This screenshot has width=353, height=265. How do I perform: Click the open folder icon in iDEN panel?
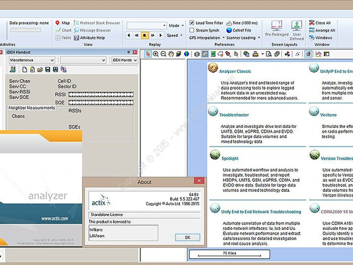tap(40, 70)
